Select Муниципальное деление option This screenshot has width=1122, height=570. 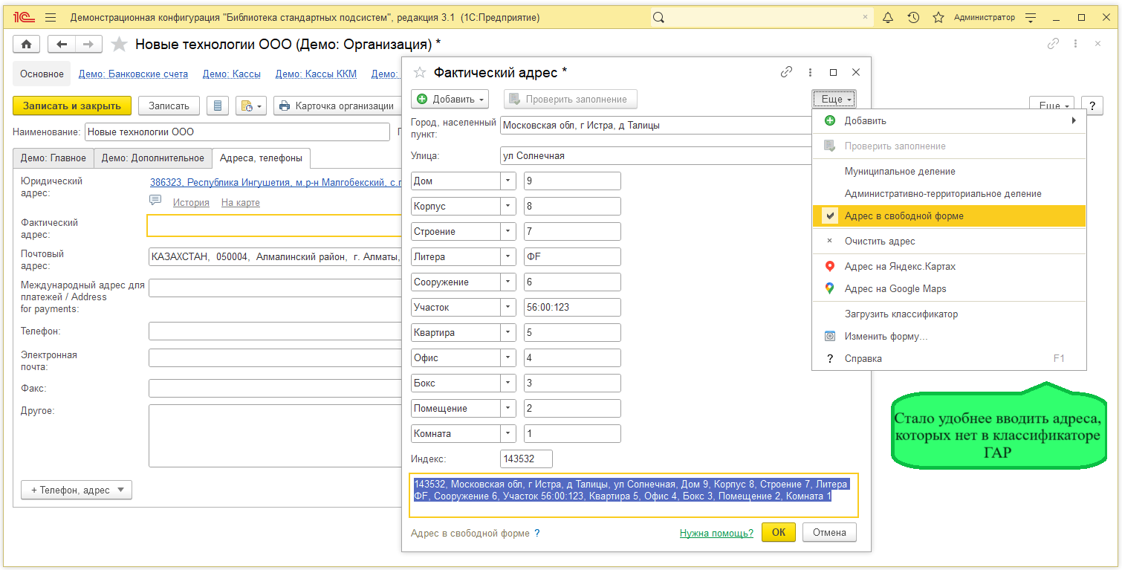(x=899, y=171)
